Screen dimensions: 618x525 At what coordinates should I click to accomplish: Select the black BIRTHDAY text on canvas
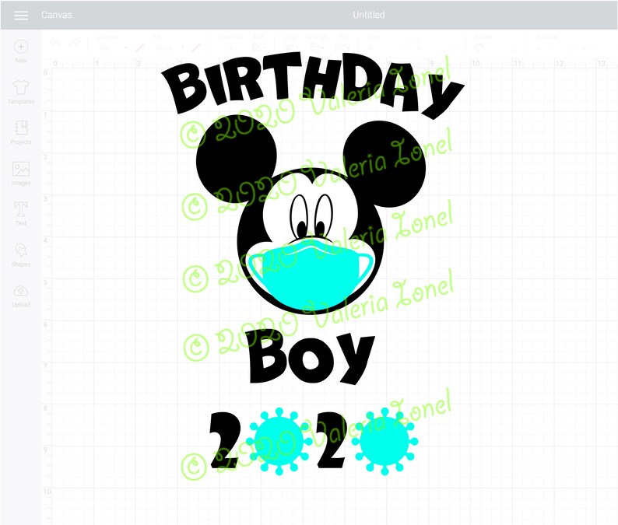(x=313, y=84)
